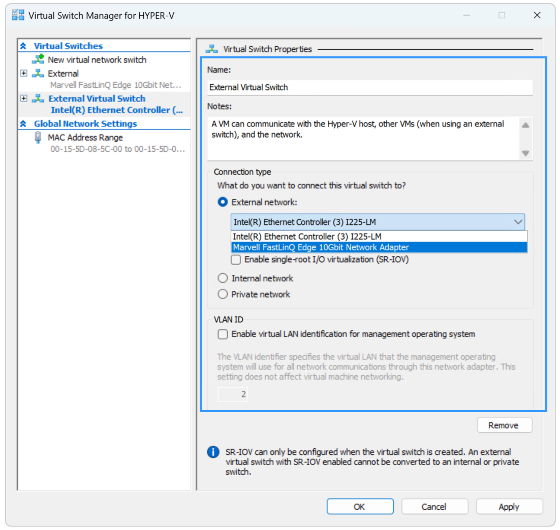This screenshot has width=560, height=530.
Task: Select the Internal network radio button
Action: tap(223, 278)
